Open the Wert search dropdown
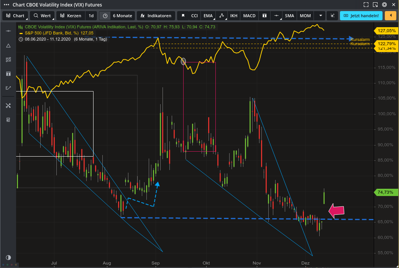 [x=42, y=16]
